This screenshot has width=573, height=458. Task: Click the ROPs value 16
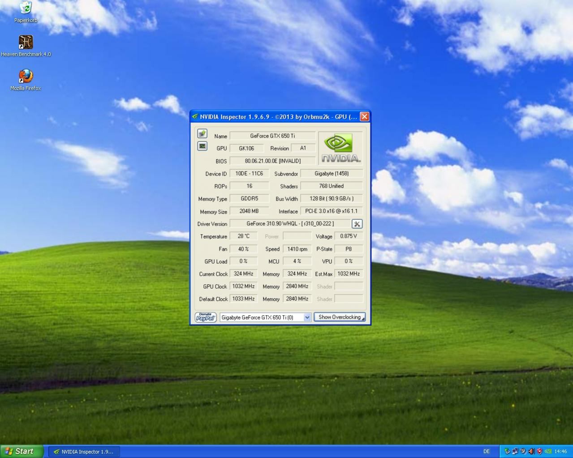(x=249, y=186)
